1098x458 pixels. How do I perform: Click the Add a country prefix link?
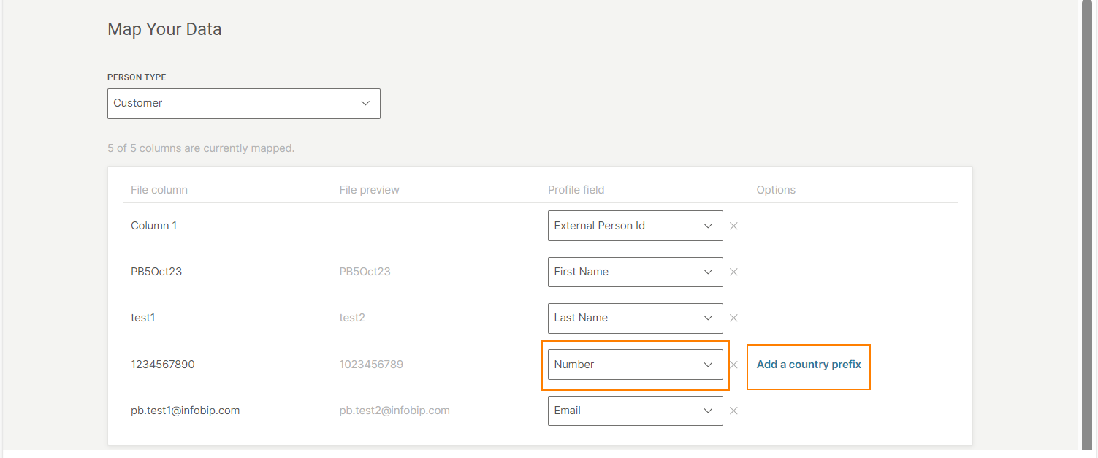pos(809,365)
